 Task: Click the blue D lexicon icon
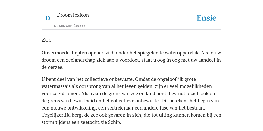point(48,18)
